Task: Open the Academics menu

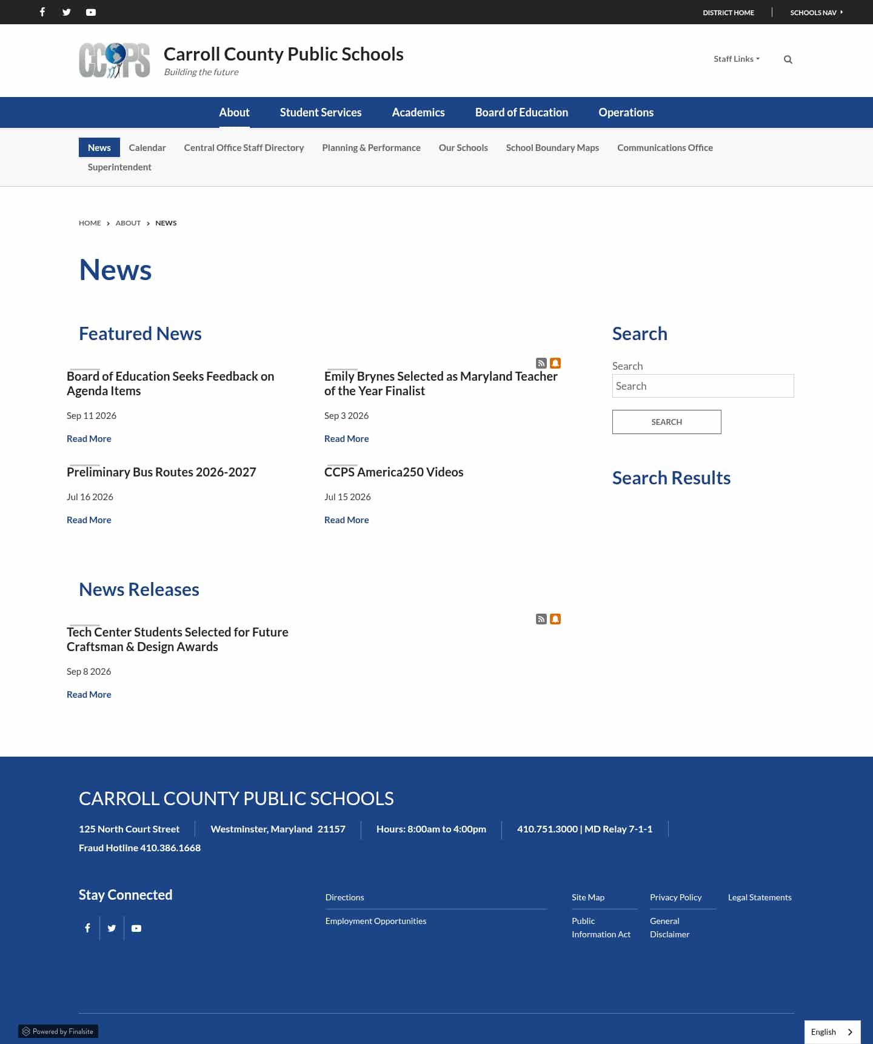Action: click(x=418, y=112)
